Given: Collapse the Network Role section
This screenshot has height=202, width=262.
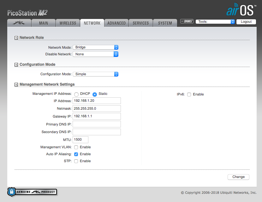Looking at the screenshot, I should [16, 38].
